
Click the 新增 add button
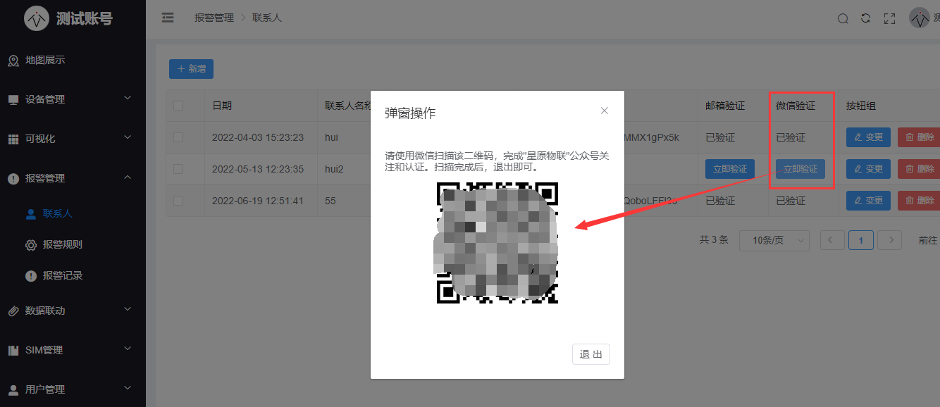[x=191, y=69]
